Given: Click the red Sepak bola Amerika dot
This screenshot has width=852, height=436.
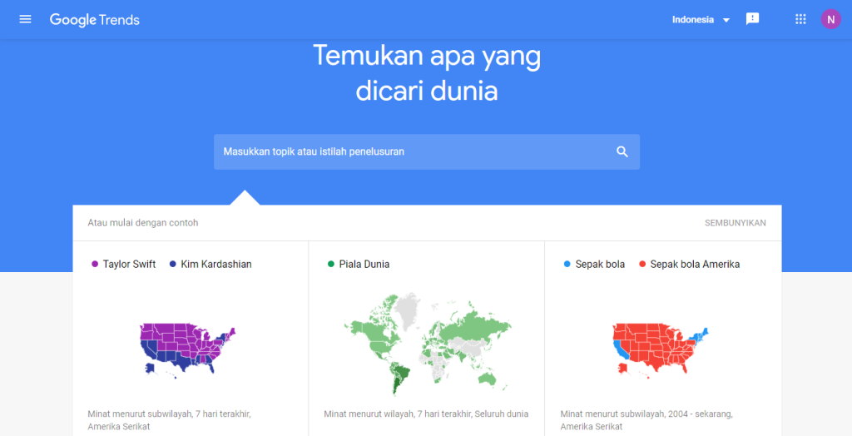Looking at the screenshot, I should (642, 265).
